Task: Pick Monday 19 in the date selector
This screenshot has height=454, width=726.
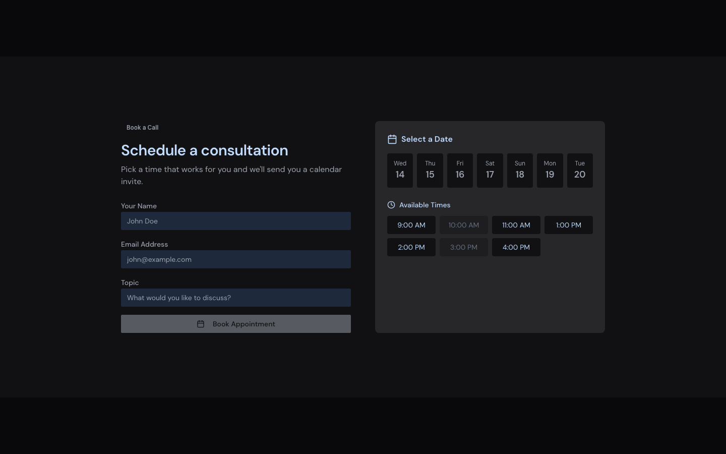Action: (x=550, y=171)
